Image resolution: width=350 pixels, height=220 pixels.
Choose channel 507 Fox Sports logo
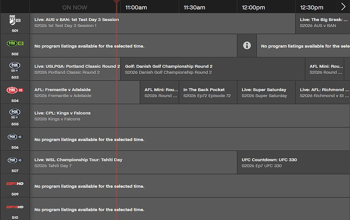coord(15,160)
